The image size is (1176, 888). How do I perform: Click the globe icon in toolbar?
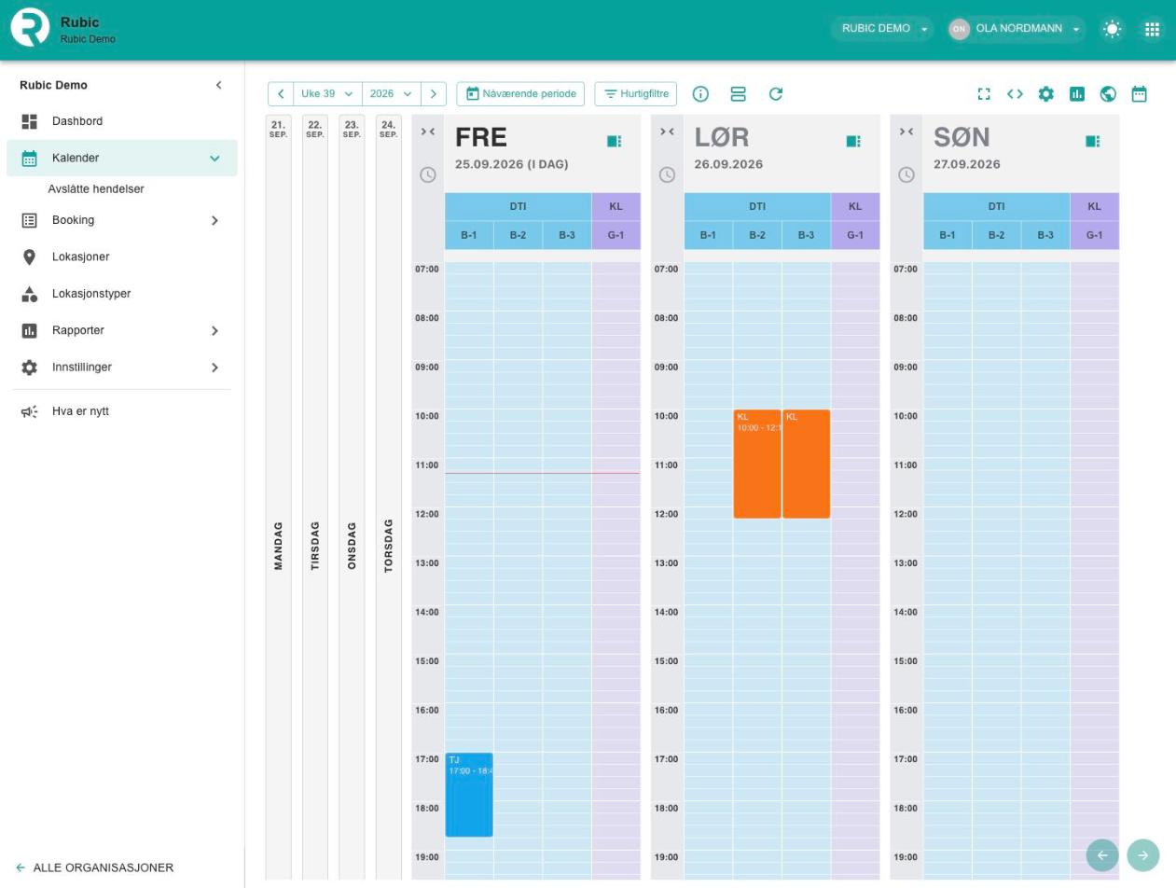tap(1109, 94)
